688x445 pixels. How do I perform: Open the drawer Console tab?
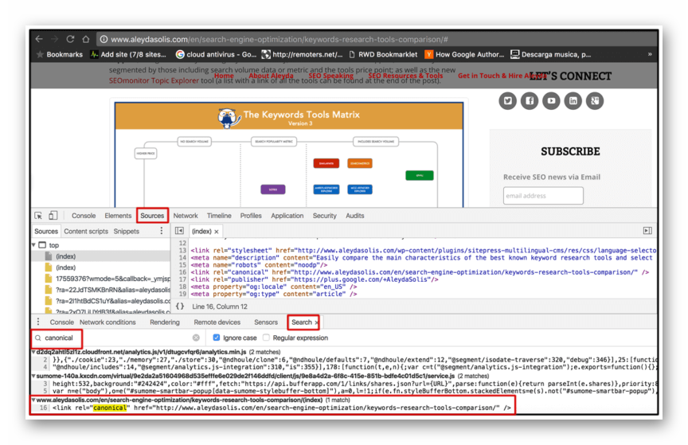click(x=61, y=322)
